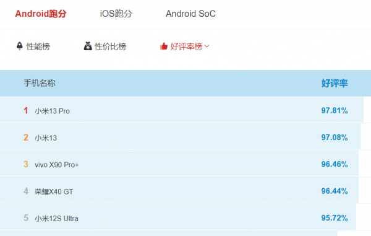Click the thumbs-up icon beside 好评率榜
This screenshot has height=236, width=371.
[164, 46]
